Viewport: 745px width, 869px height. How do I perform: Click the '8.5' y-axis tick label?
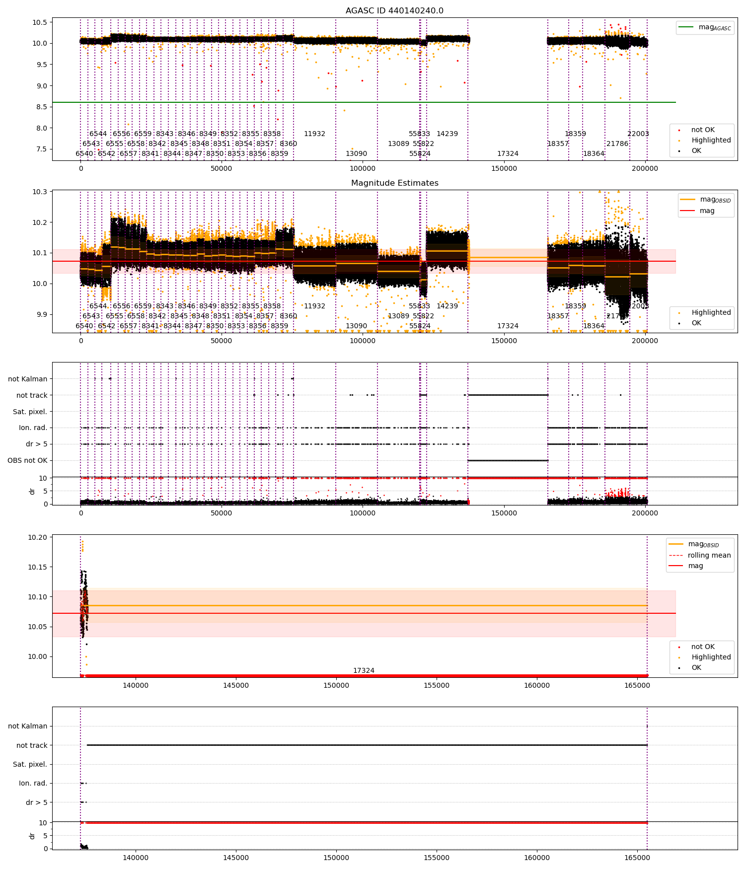[42, 107]
